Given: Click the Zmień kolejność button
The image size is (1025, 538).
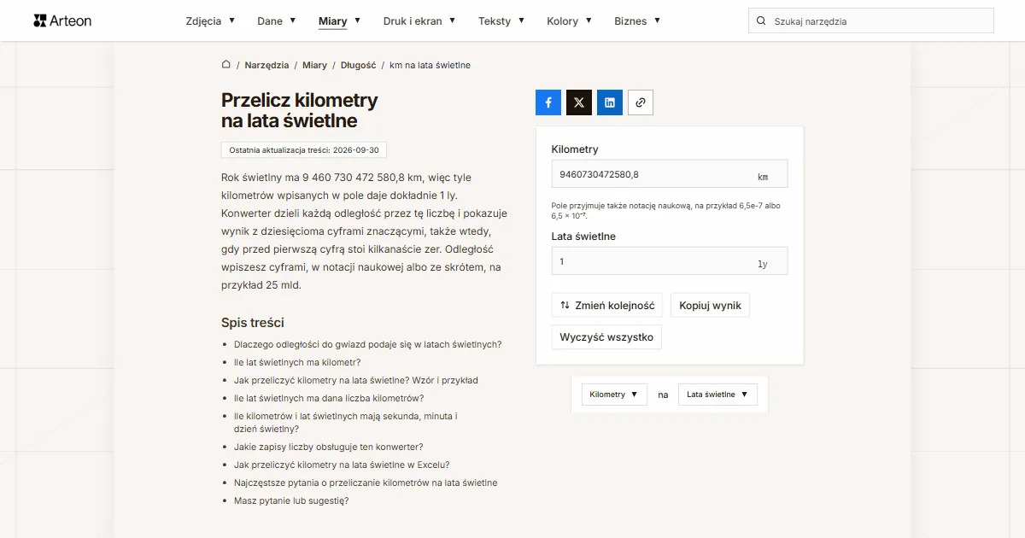Looking at the screenshot, I should click(607, 306).
